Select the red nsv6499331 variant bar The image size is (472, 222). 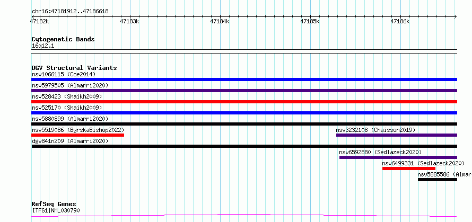tap(409, 168)
